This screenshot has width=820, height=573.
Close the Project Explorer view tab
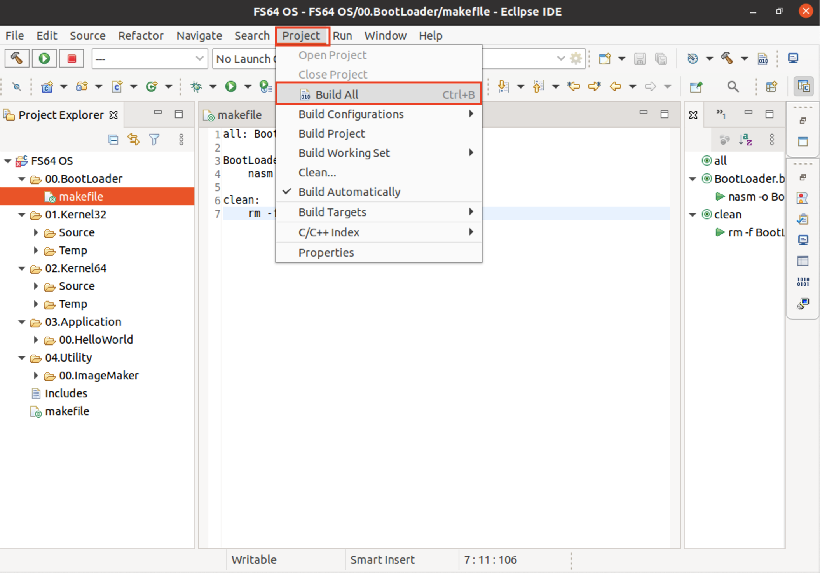[113, 115]
